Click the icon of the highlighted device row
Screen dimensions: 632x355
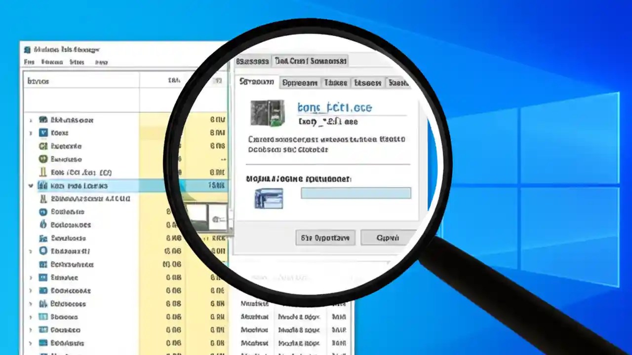(43, 185)
